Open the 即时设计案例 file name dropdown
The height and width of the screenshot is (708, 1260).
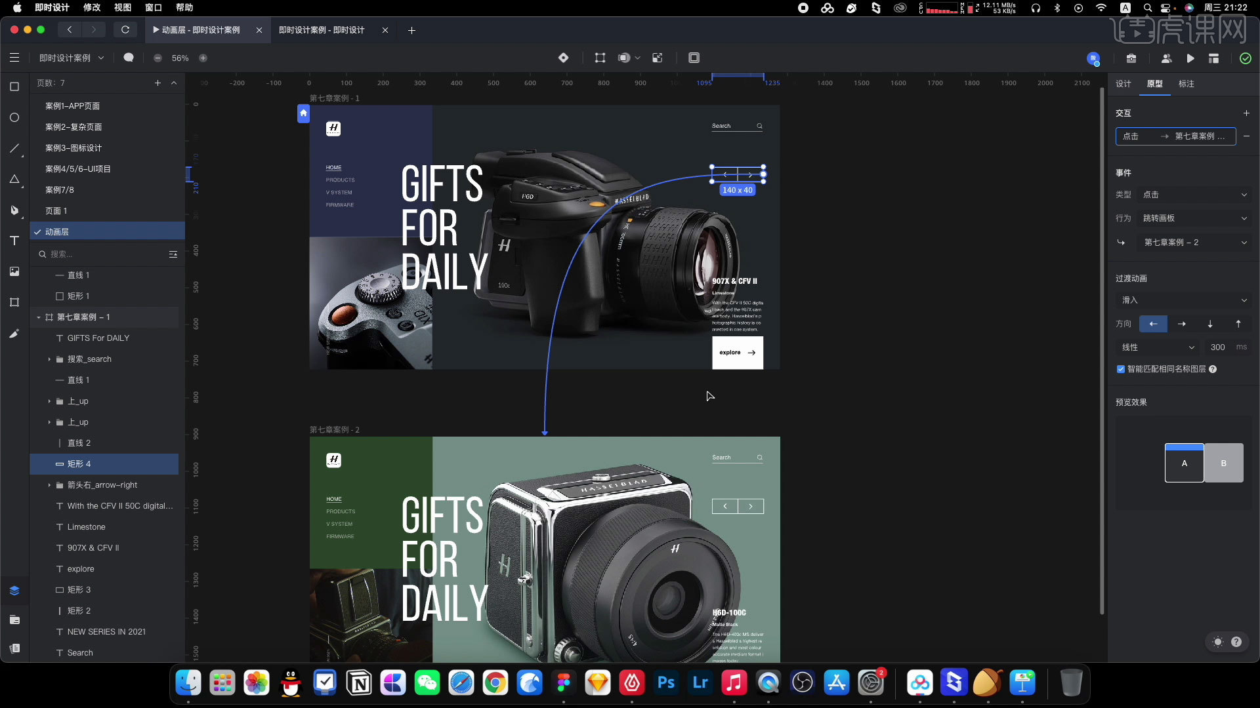pos(72,58)
